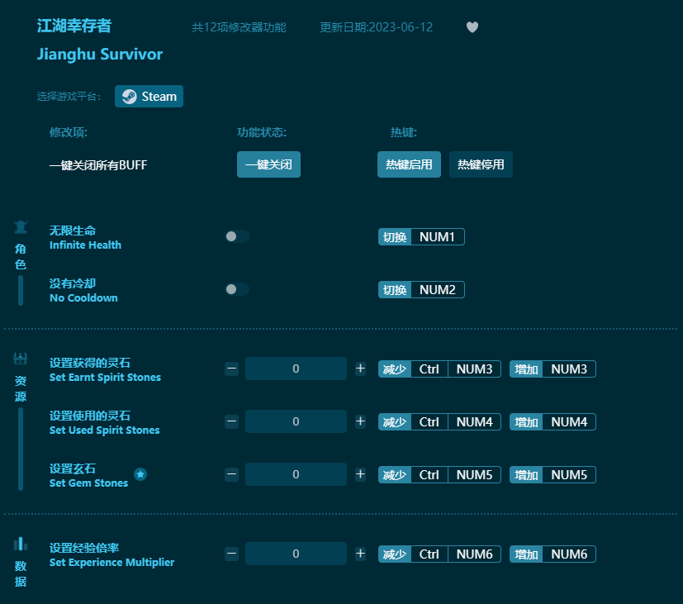
Task: Toggle the No Cooldown switch
Action: tap(236, 289)
